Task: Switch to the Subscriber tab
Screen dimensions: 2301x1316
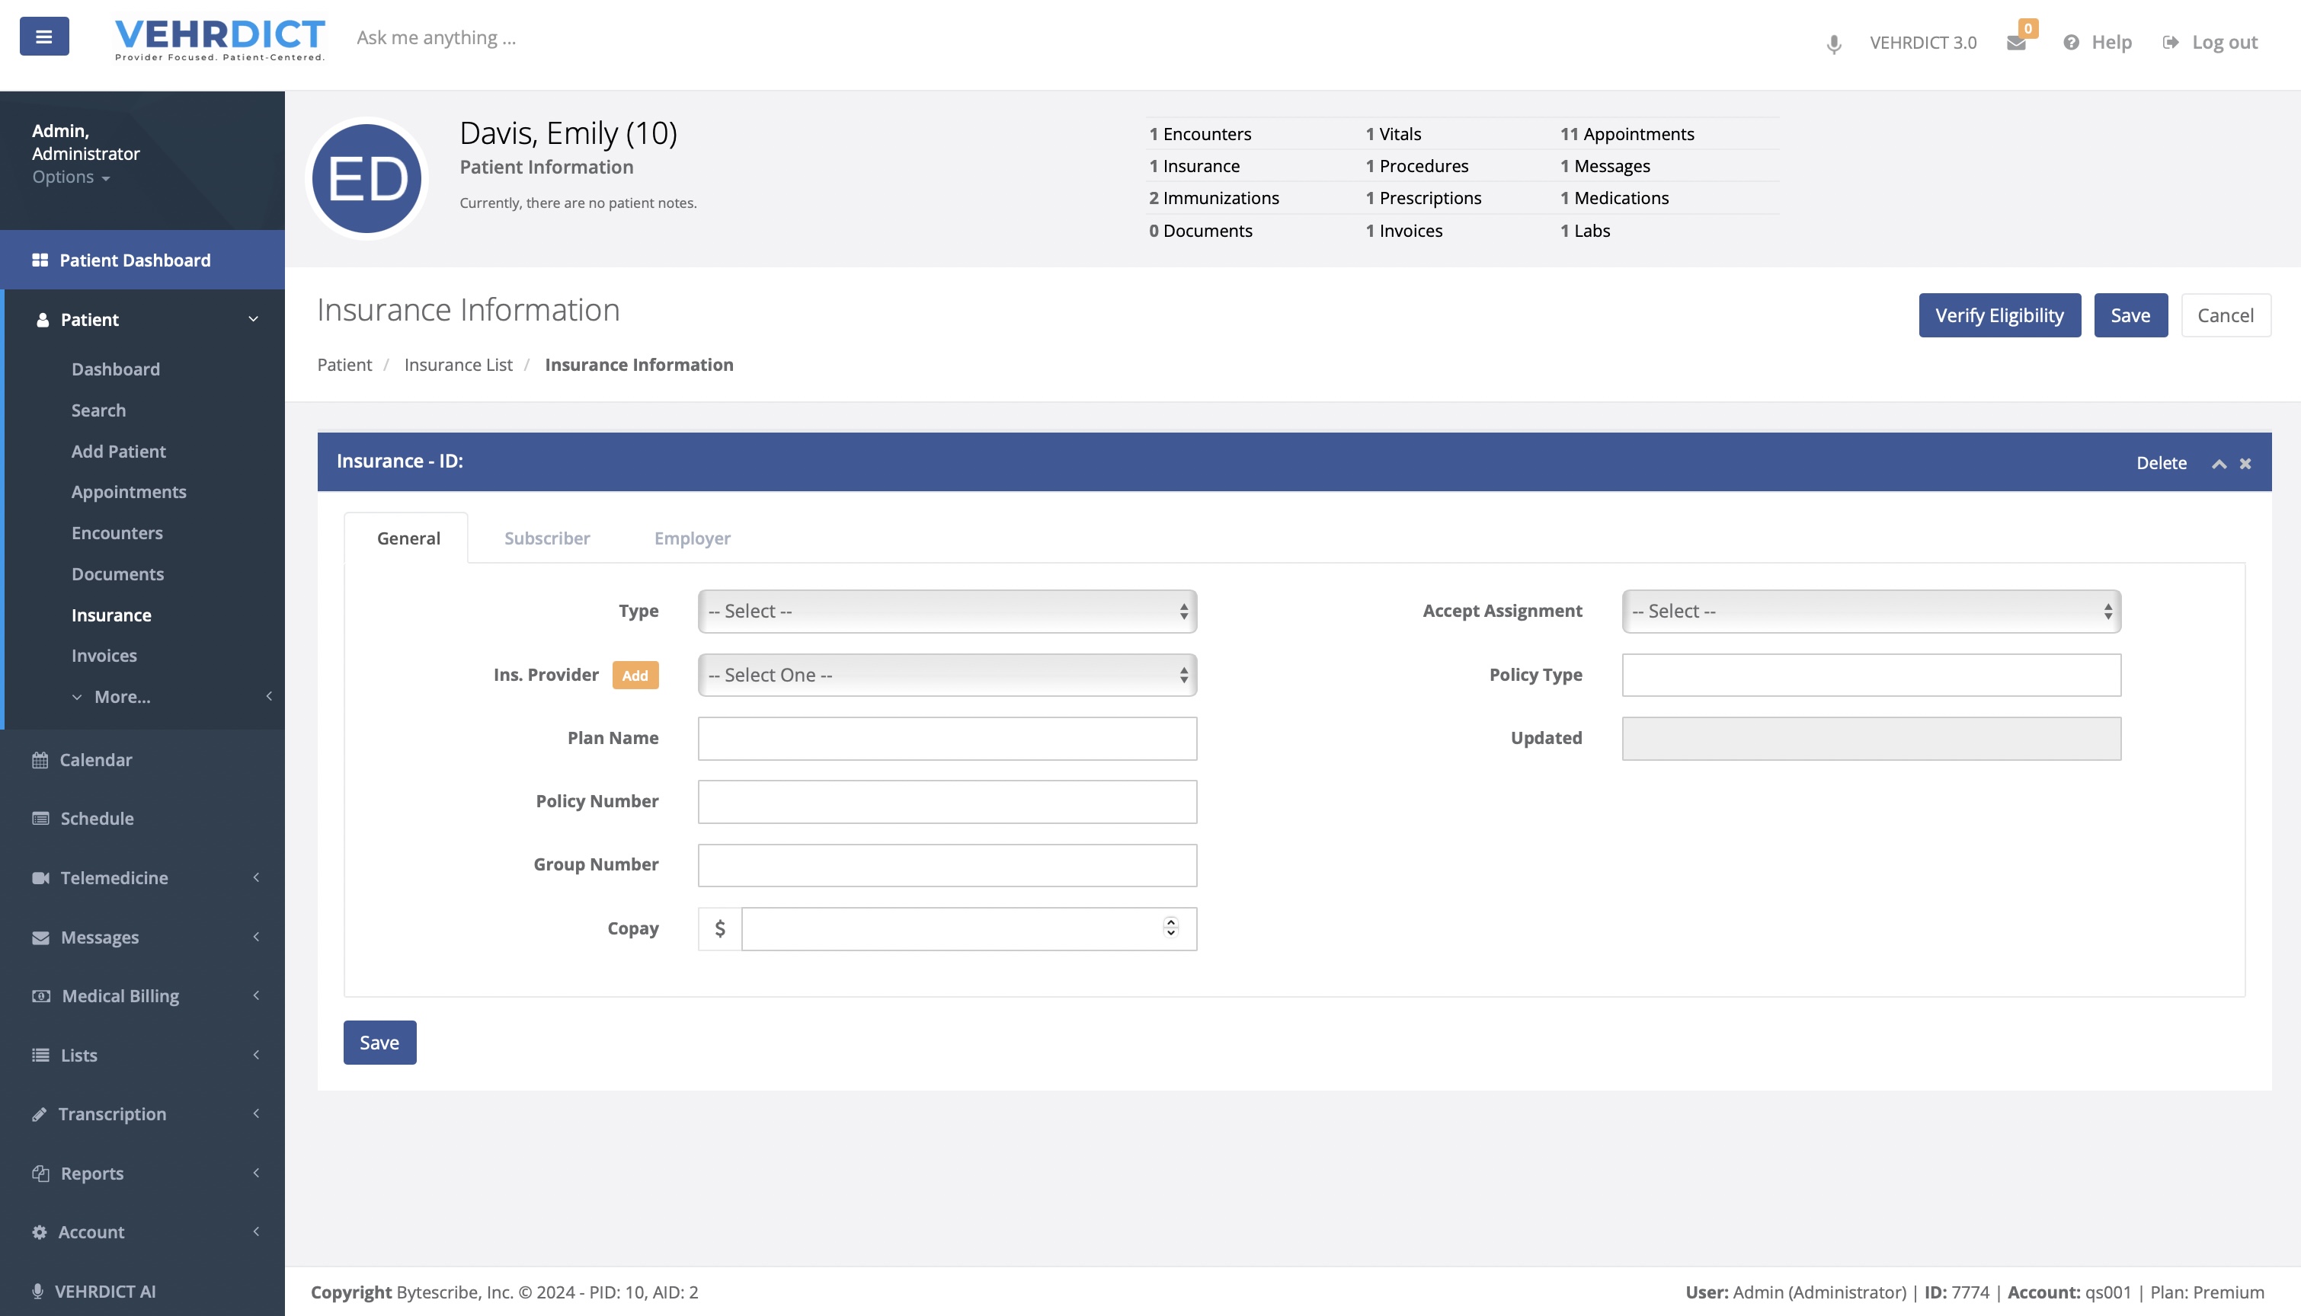Action: point(546,538)
